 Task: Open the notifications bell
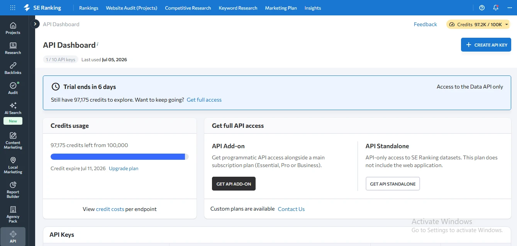point(496,8)
